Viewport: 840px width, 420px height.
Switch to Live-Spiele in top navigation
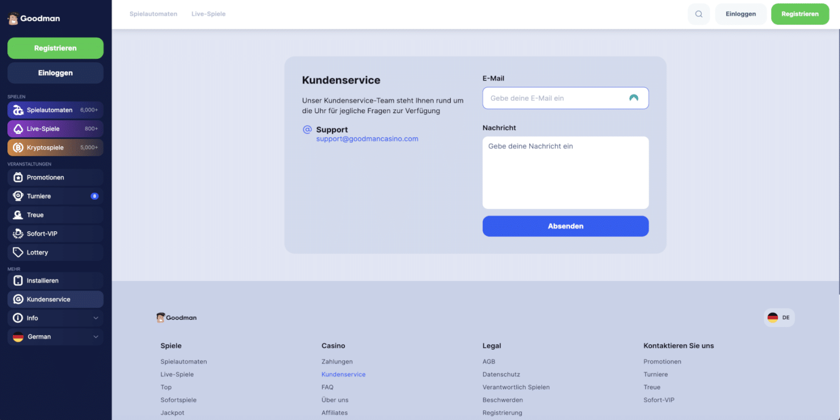tap(208, 14)
